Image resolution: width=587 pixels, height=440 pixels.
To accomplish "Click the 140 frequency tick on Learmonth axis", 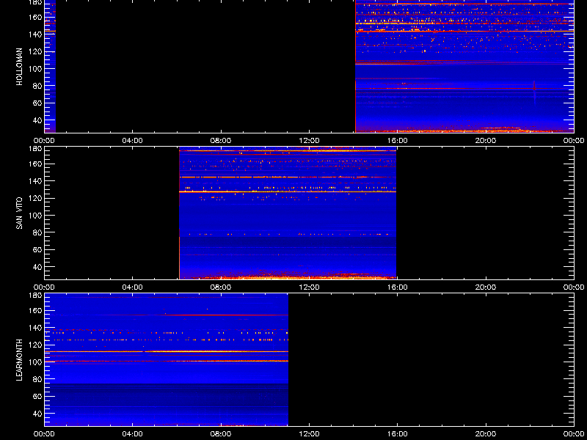I will click(36, 328).
